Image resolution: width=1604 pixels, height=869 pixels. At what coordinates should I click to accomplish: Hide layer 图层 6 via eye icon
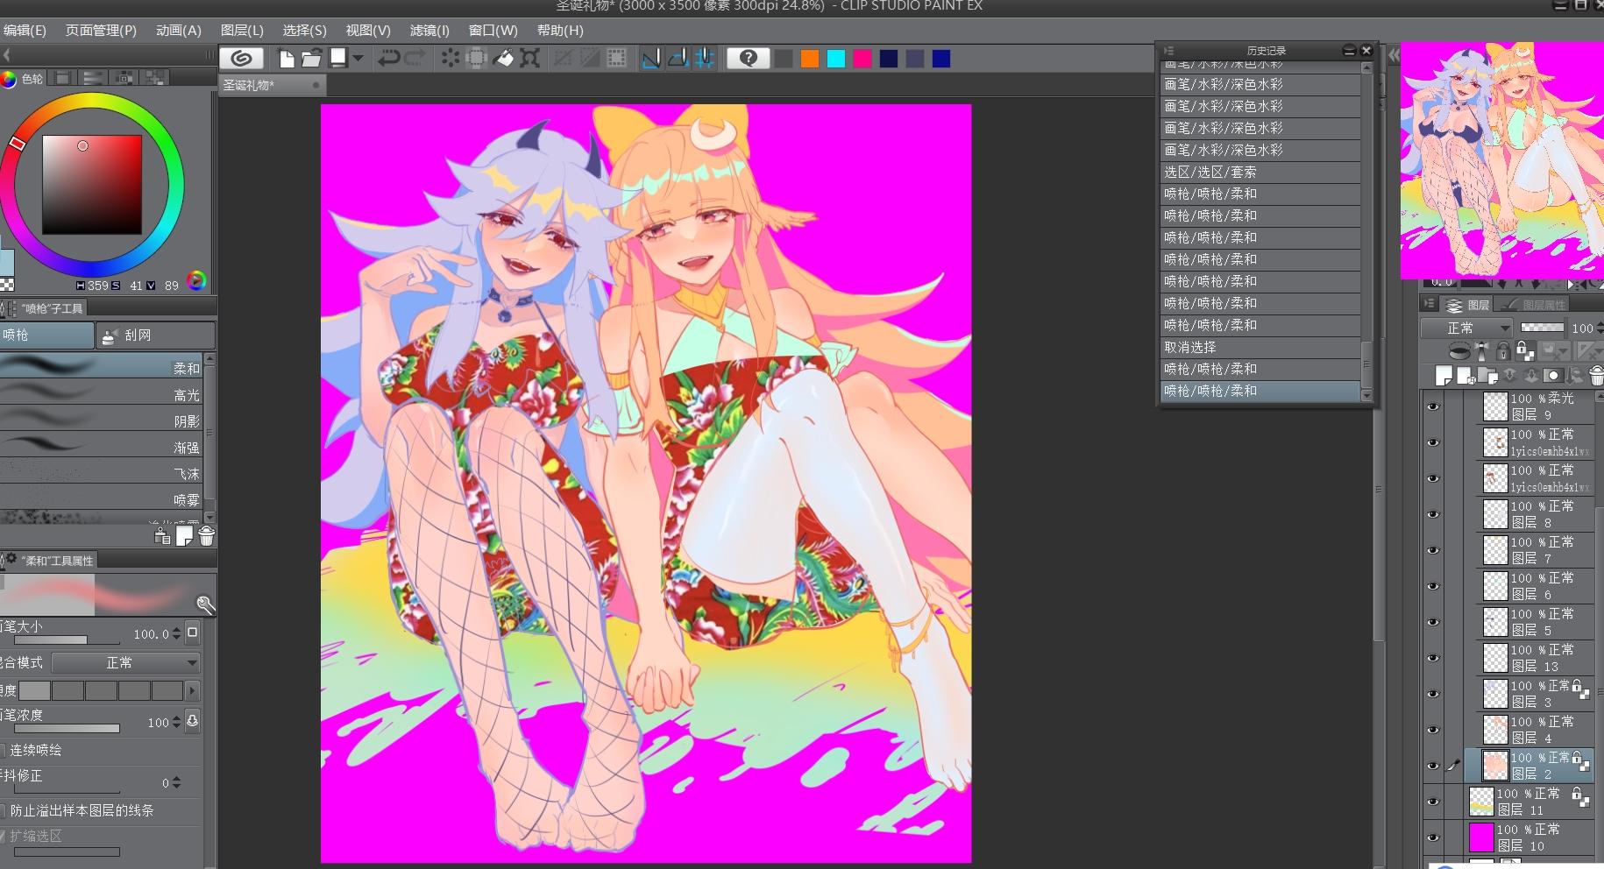[x=1433, y=586]
